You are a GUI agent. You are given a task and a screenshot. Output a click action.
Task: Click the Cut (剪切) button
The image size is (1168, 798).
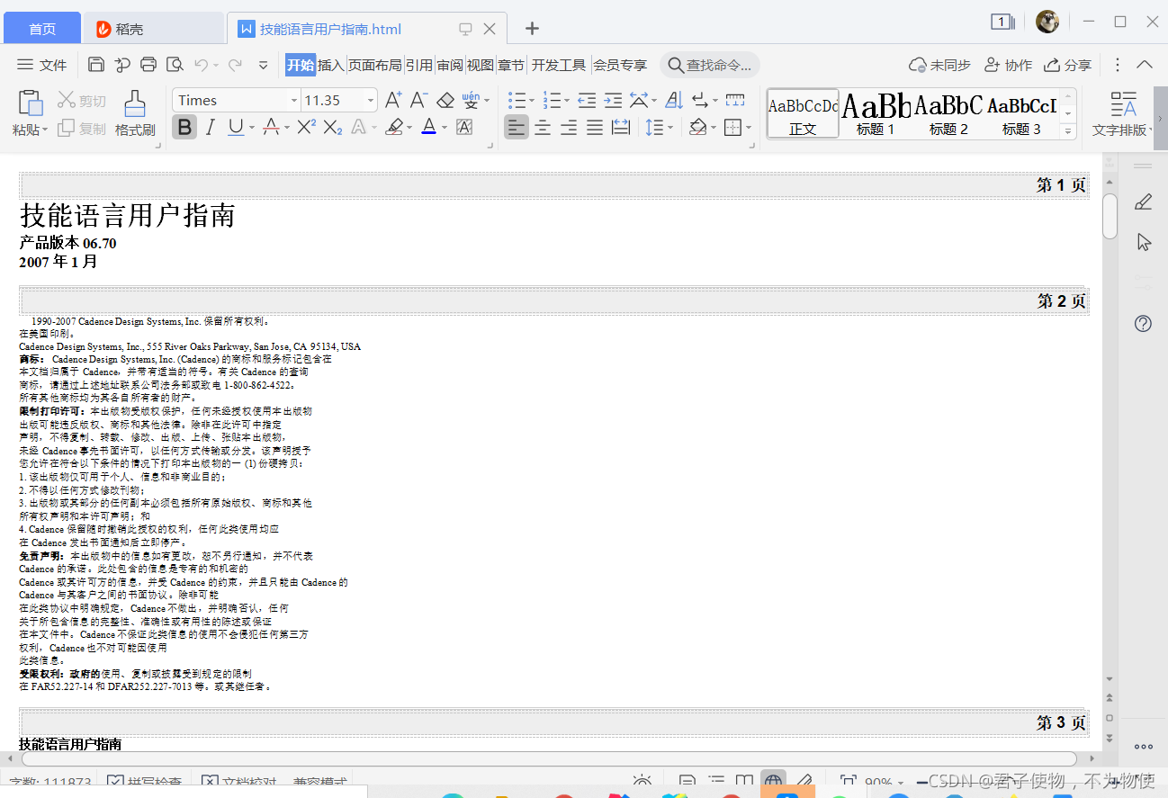point(82,101)
